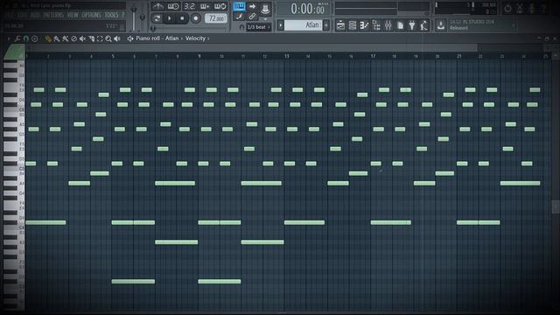The width and height of the screenshot is (560, 315).
Task: Select the Playback speaker tool
Action: pos(116,38)
